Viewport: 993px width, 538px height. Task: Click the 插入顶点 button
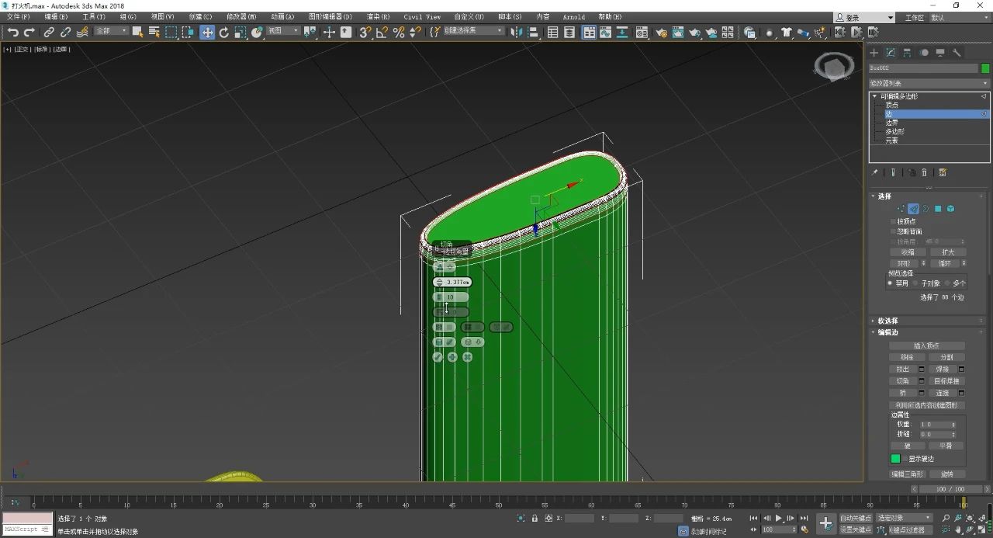pos(927,345)
